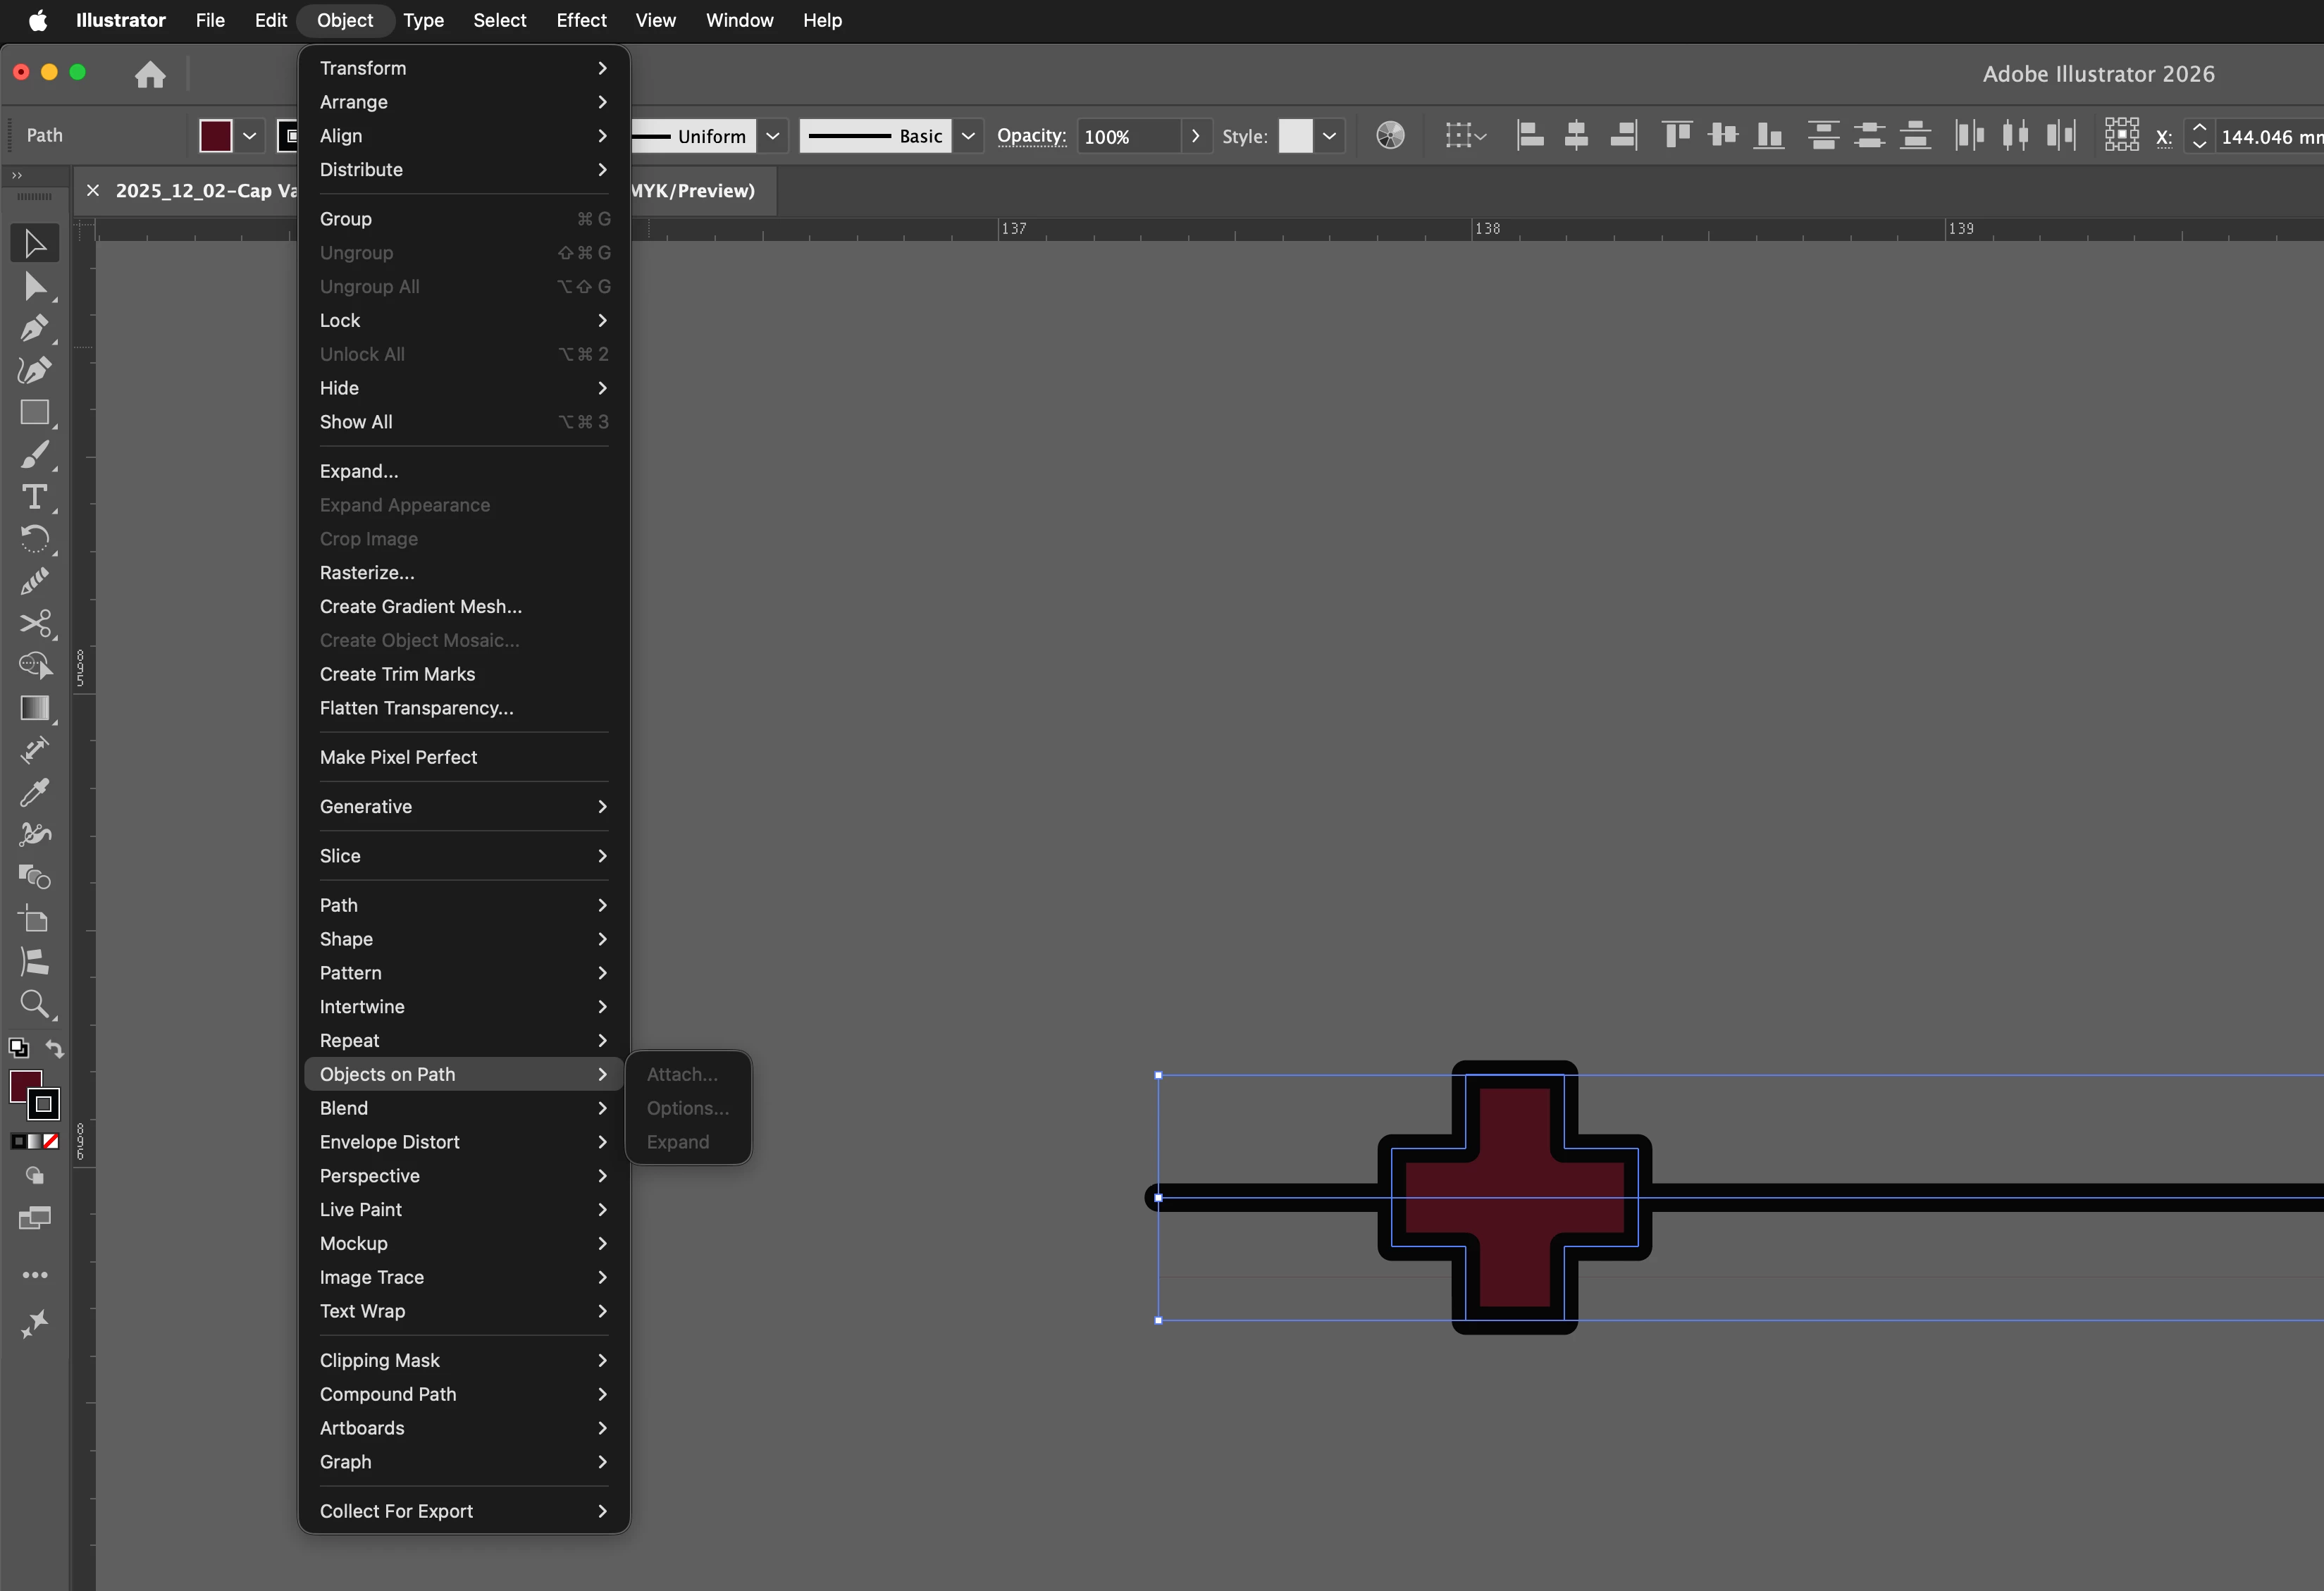Toggle the None color mode button

coord(51,1141)
